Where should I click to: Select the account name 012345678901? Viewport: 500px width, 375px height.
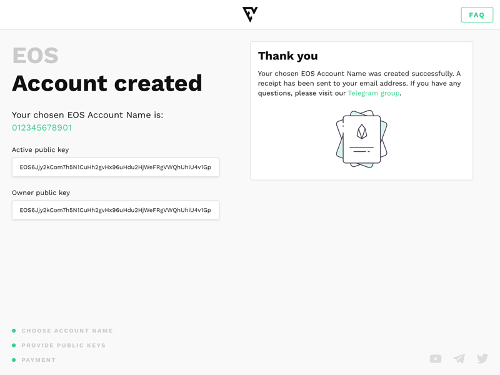[42, 126]
